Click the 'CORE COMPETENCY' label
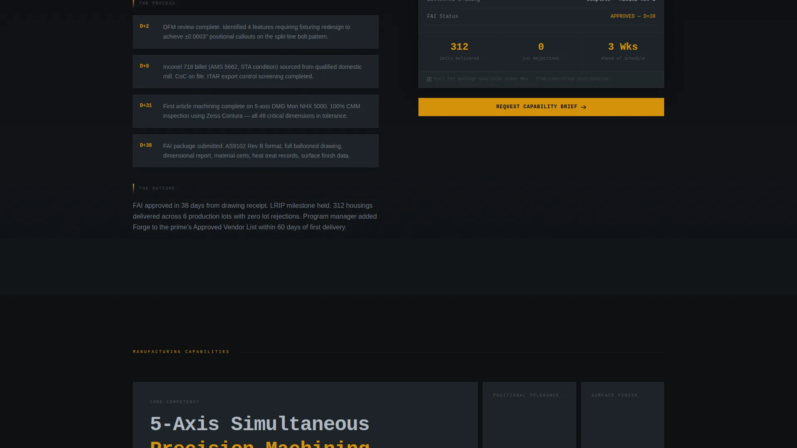Screen dimensions: 797x448 (x=174, y=402)
